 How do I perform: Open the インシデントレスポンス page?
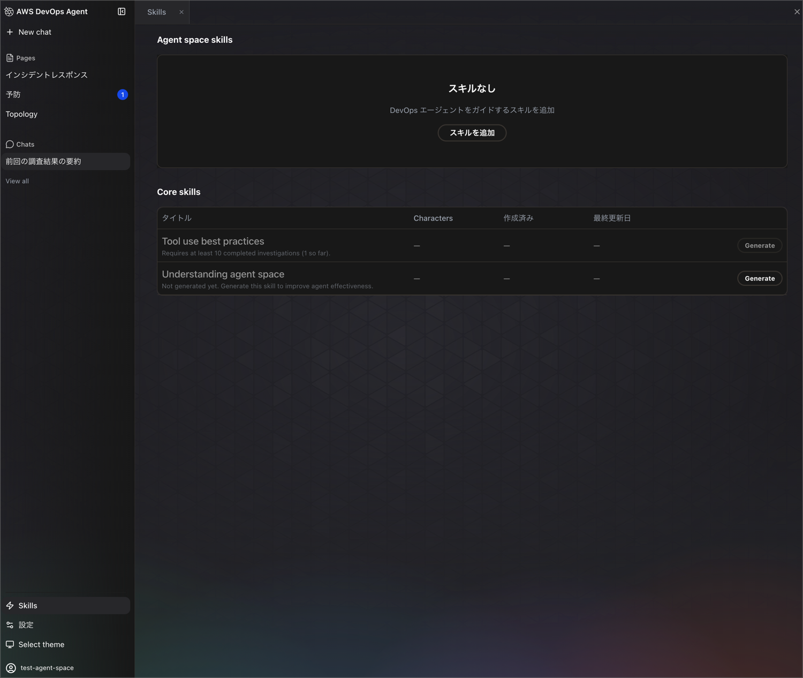pos(47,75)
